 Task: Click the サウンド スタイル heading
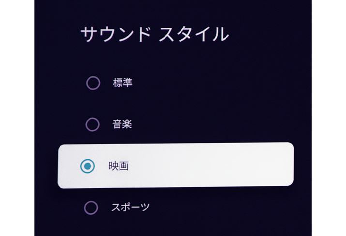point(153,35)
